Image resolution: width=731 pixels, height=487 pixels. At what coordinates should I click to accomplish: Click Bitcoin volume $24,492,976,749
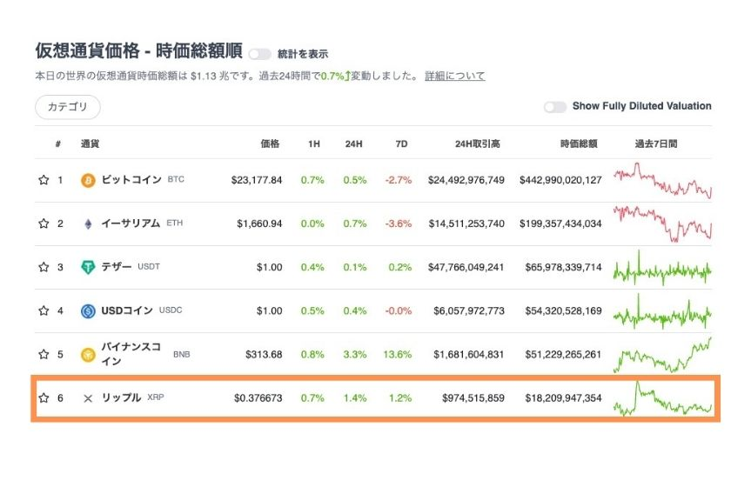[x=466, y=180]
